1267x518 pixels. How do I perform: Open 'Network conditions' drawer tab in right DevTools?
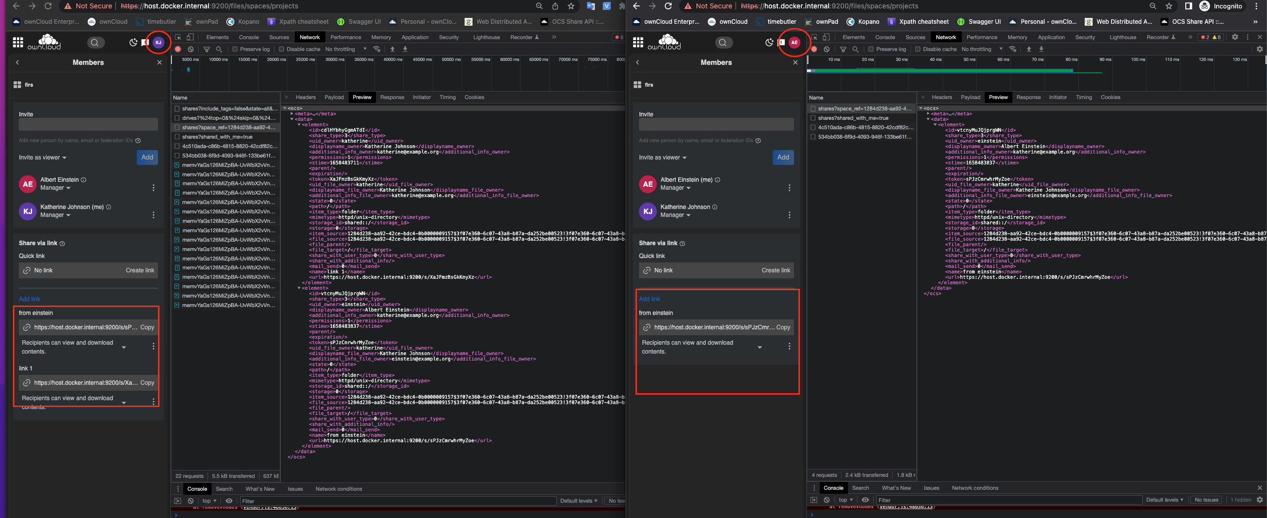pos(975,488)
